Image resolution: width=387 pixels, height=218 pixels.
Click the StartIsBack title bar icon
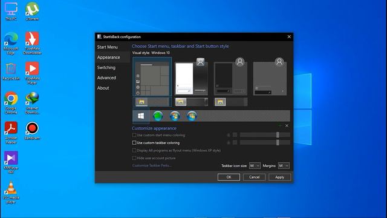99,36
